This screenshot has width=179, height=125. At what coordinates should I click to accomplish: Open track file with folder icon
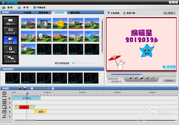tap(20, 88)
